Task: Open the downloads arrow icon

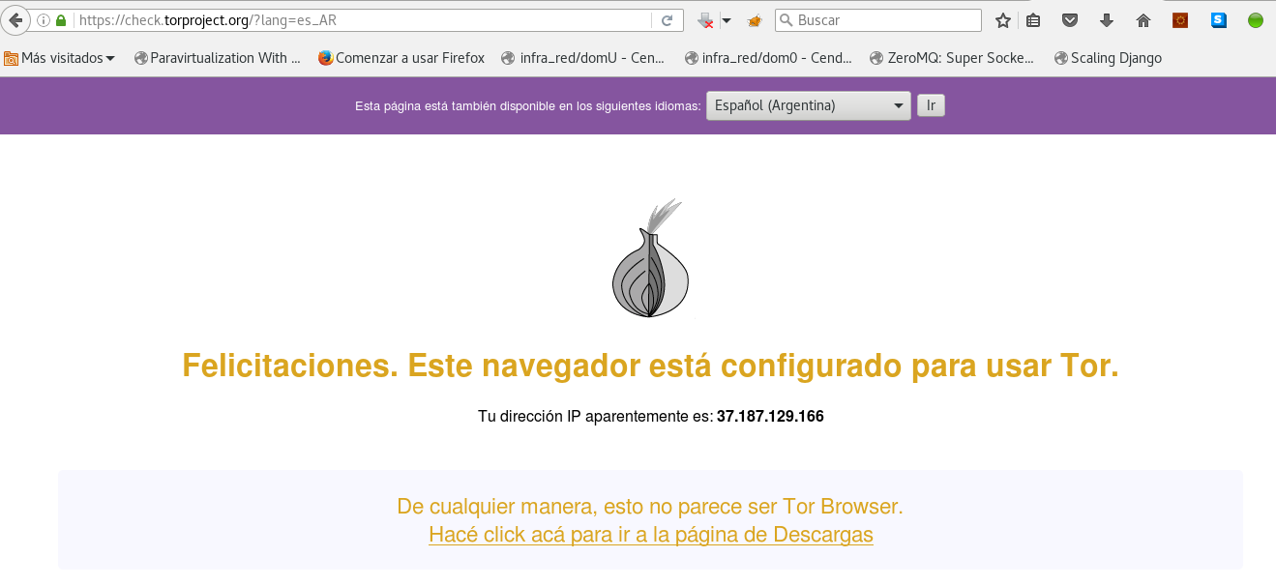Action: pyautogui.click(x=1107, y=20)
